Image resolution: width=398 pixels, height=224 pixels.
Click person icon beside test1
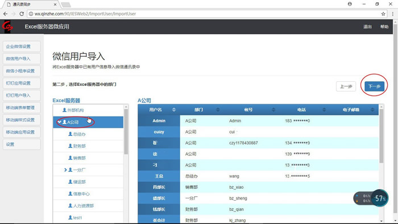71,217
